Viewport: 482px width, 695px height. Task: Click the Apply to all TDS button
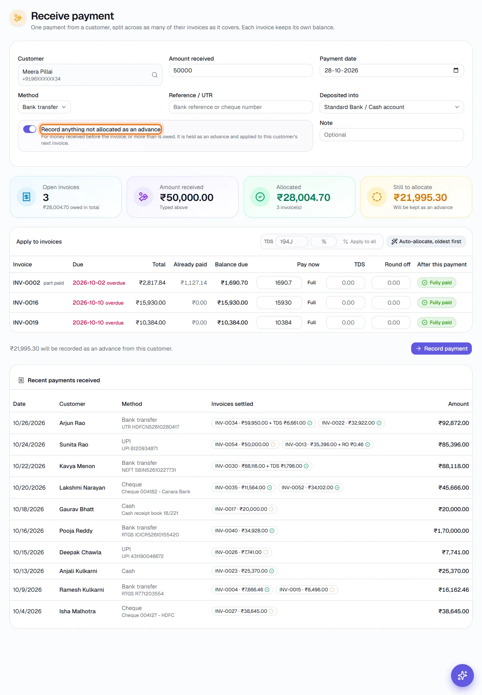360,242
